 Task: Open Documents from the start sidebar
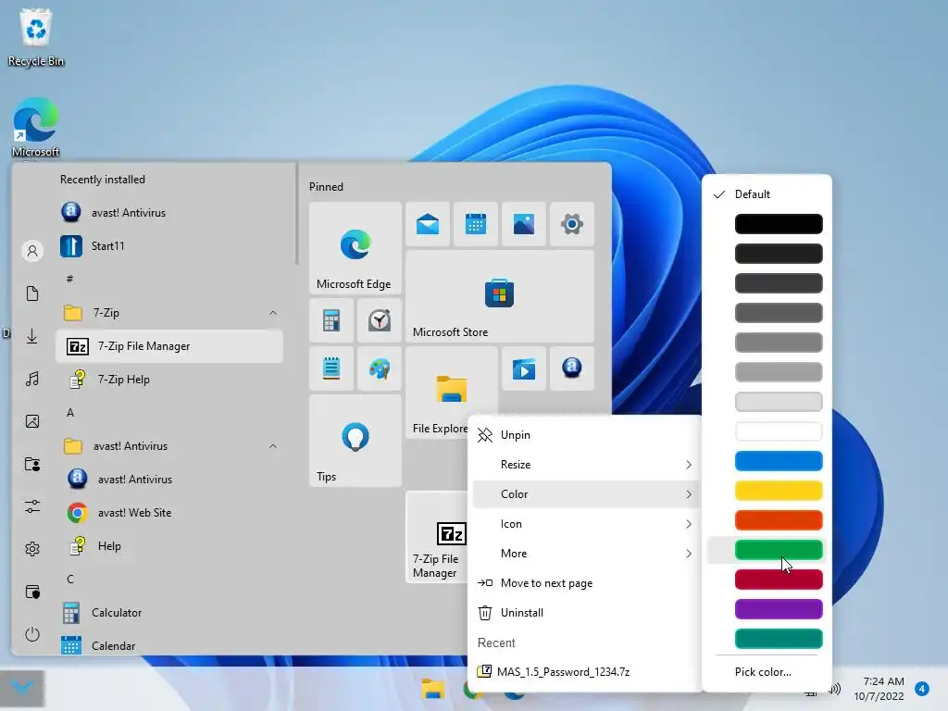coord(32,293)
